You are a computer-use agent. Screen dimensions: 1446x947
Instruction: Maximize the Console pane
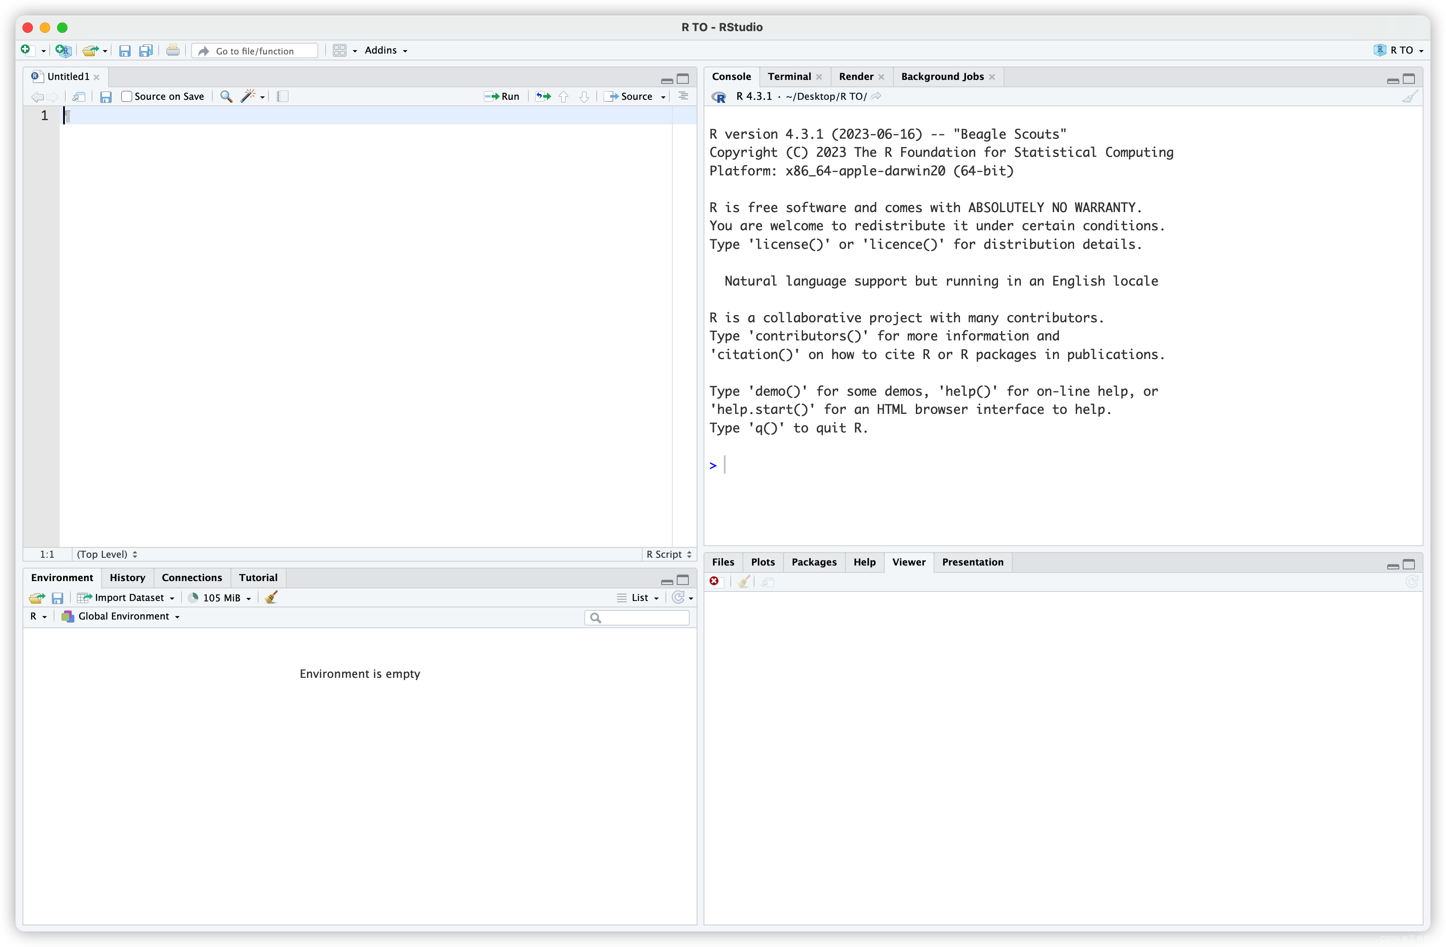point(1409,79)
